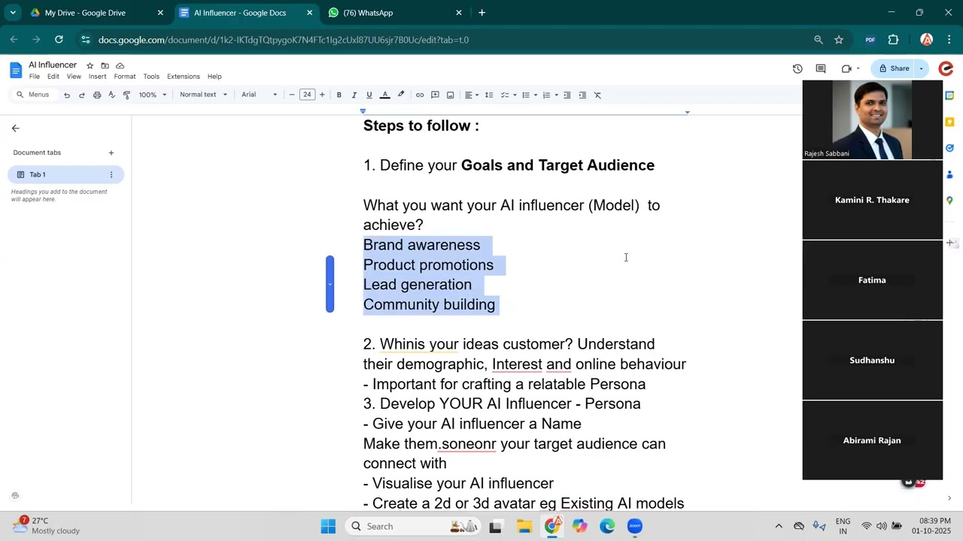The image size is (963, 541).
Task: Open the File menu
Action: (x=35, y=77)
